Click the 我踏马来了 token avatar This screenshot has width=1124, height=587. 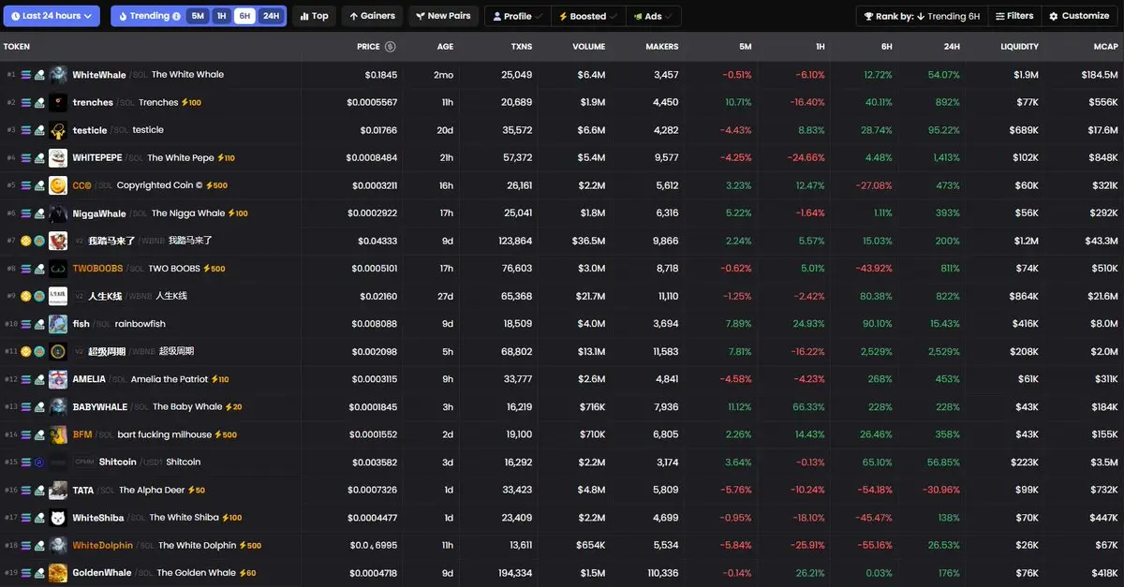58,241
